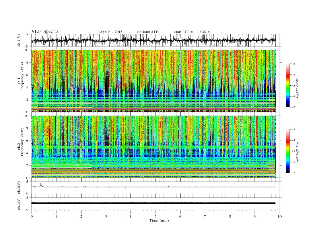The image size is (315, 243).
Task: Click time-axis tick label '6'
Action: [180, 216]
